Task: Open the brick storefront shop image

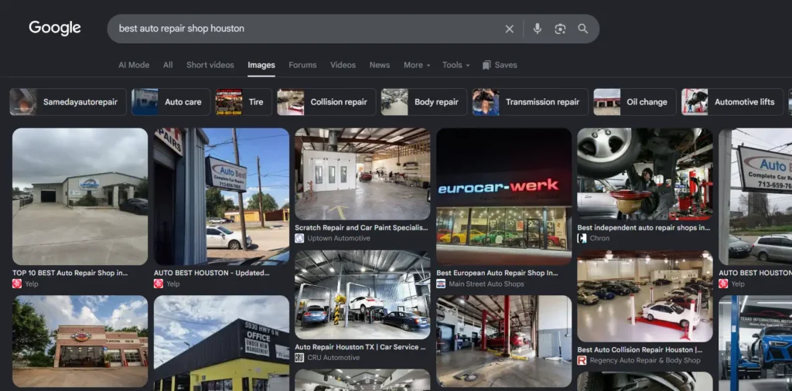Action: [x=80, y=341]
